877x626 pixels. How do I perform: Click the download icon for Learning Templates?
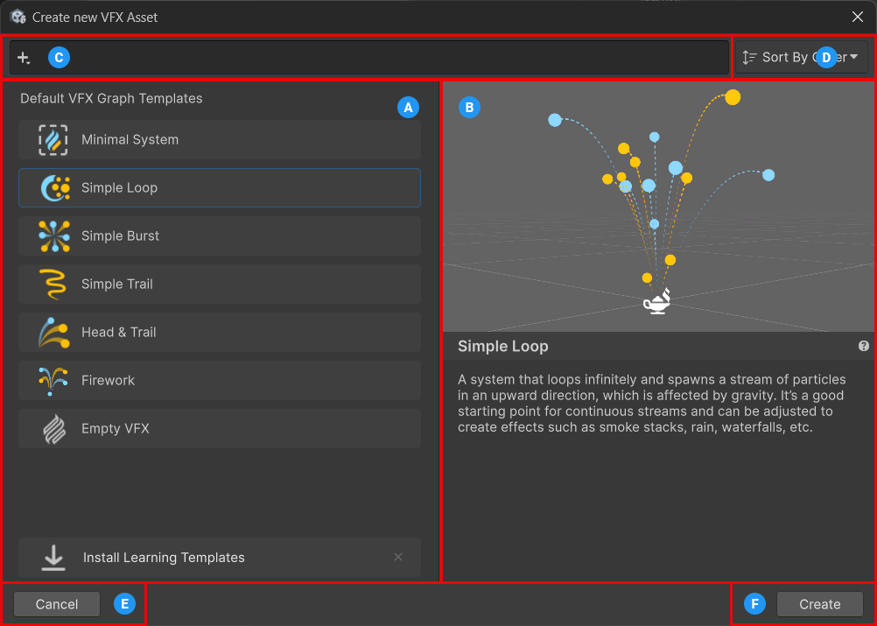tap(54, 558)
